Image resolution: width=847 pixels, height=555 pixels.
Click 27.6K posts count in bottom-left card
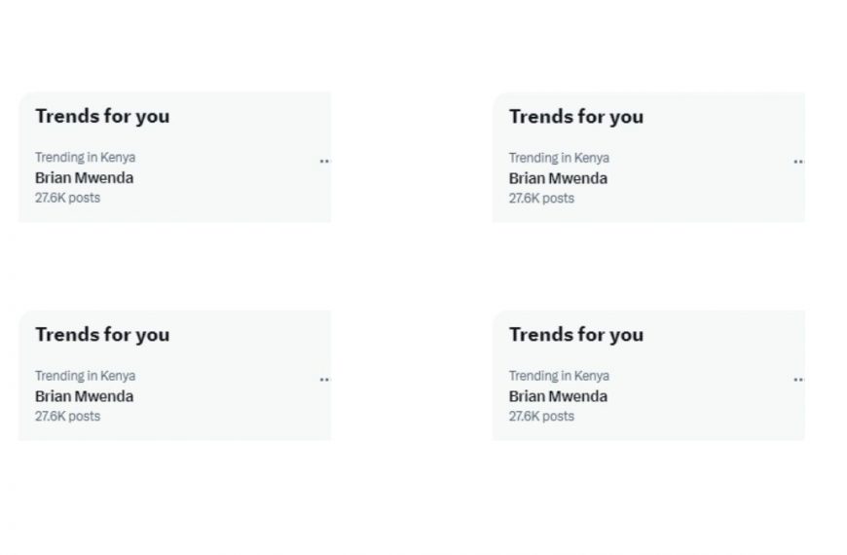(67, 416)
